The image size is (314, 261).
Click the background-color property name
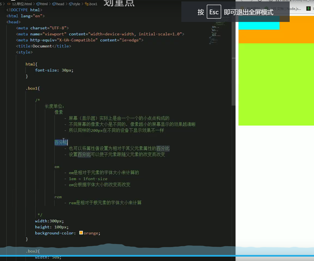(54, 233)
